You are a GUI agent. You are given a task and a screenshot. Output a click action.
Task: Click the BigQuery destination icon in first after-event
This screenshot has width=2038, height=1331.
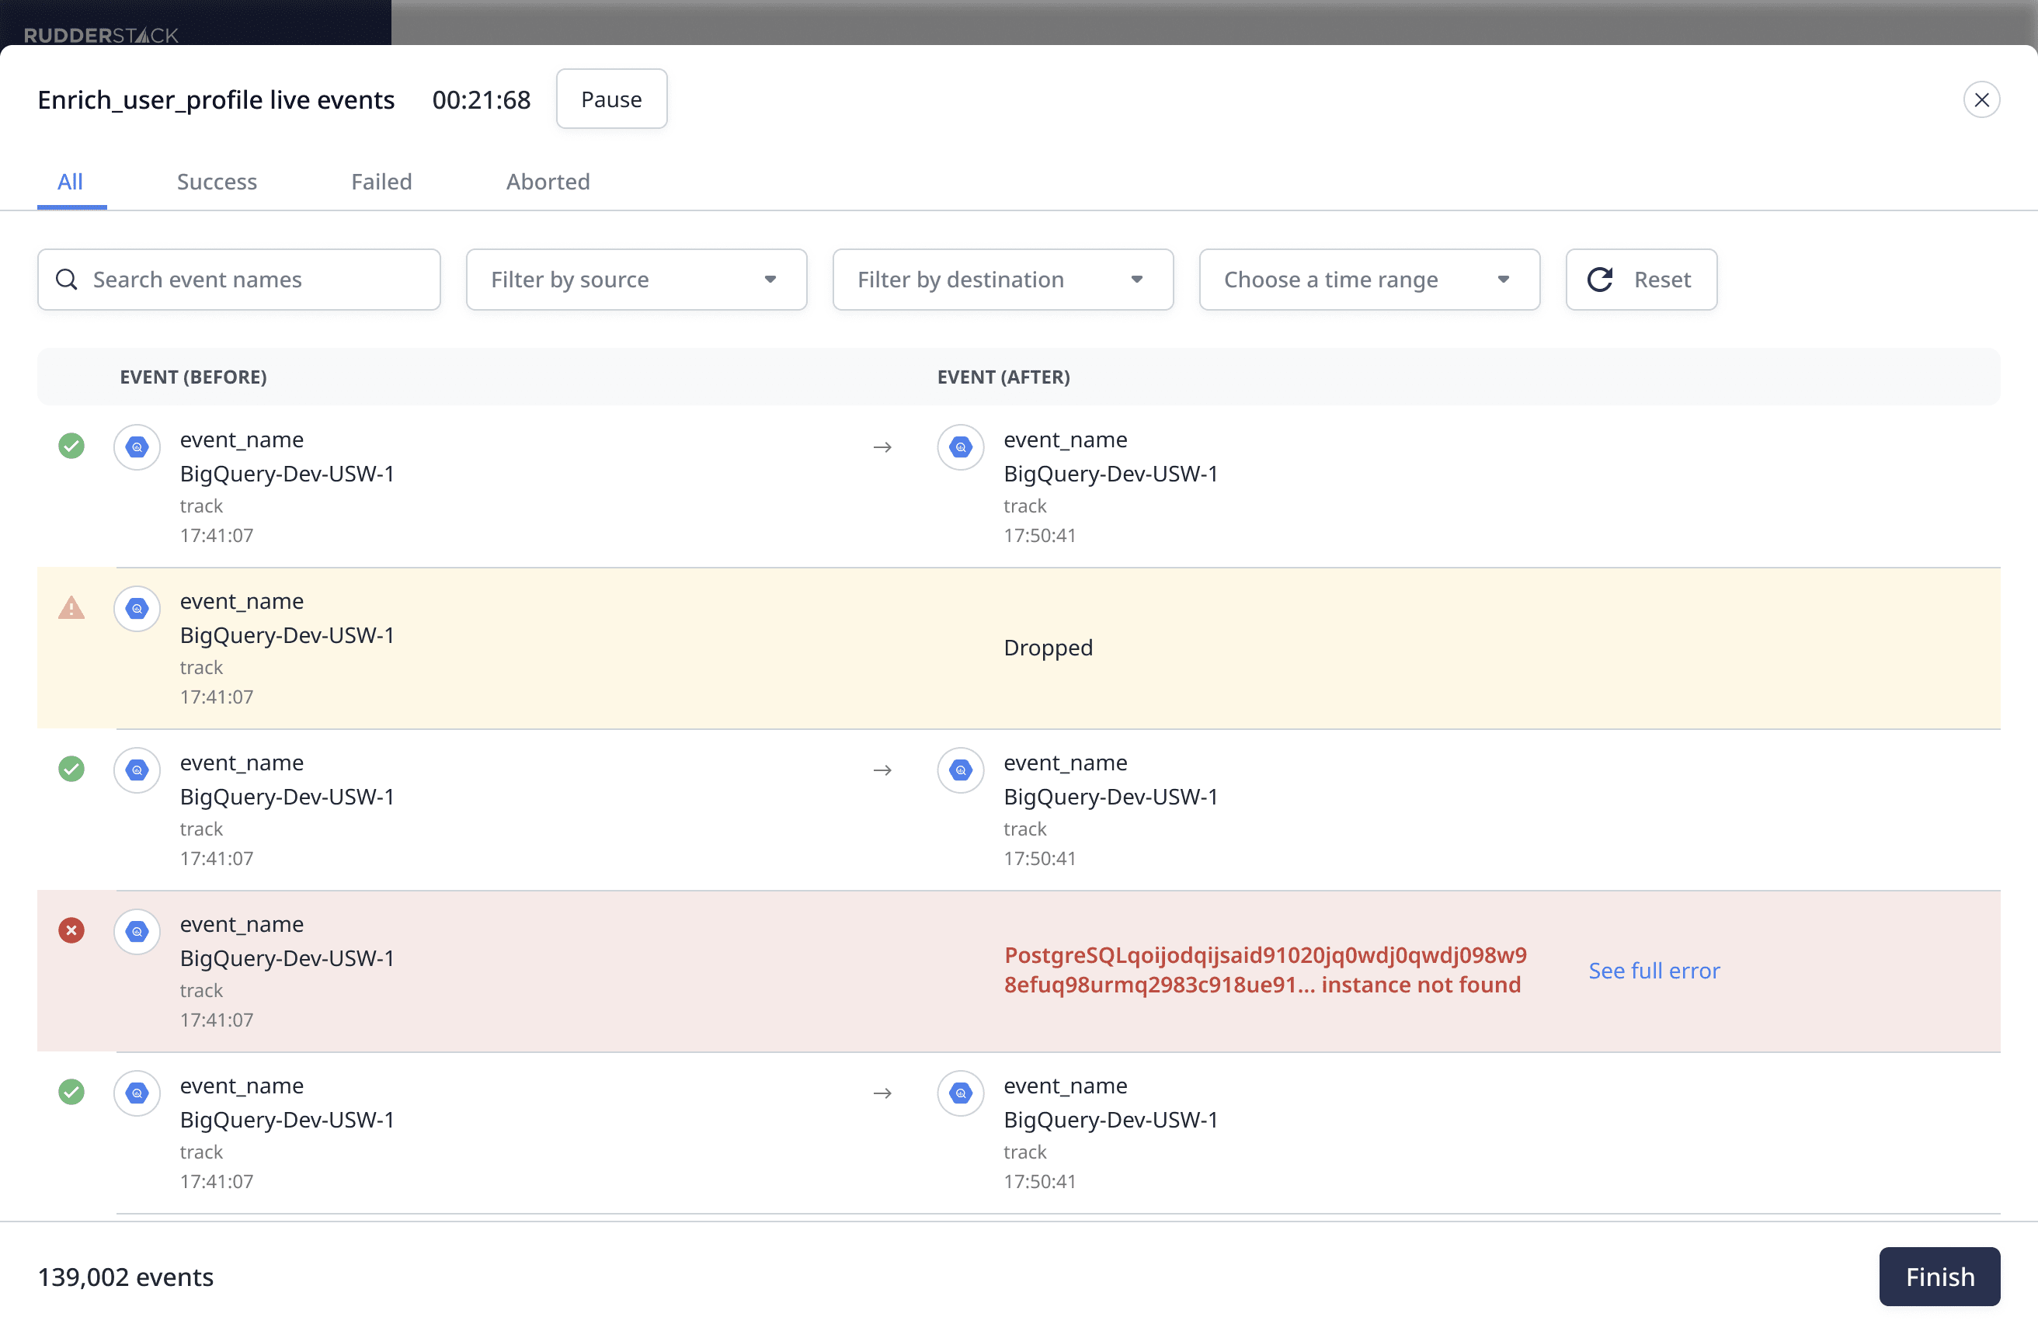point(961,447)
